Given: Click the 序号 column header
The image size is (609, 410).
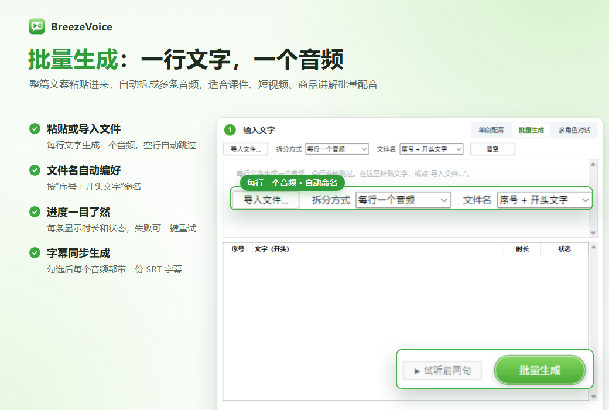Looking at the screenshot, I should [238, 249].
